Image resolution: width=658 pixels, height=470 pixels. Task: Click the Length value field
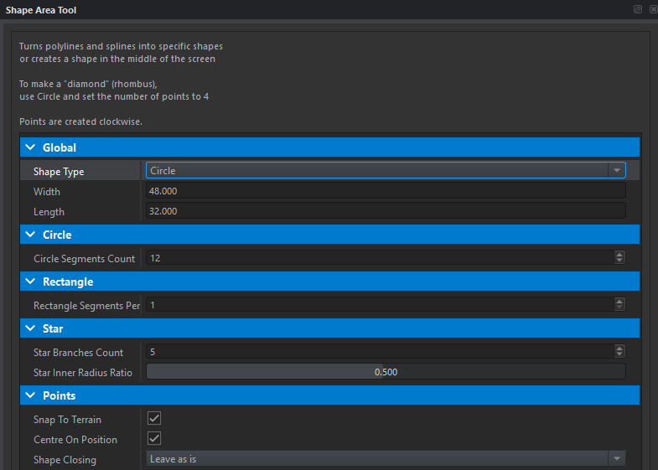386,212
